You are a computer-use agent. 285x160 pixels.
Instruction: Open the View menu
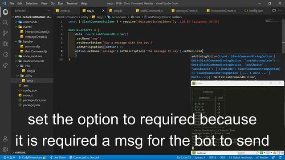coord(44,4)
